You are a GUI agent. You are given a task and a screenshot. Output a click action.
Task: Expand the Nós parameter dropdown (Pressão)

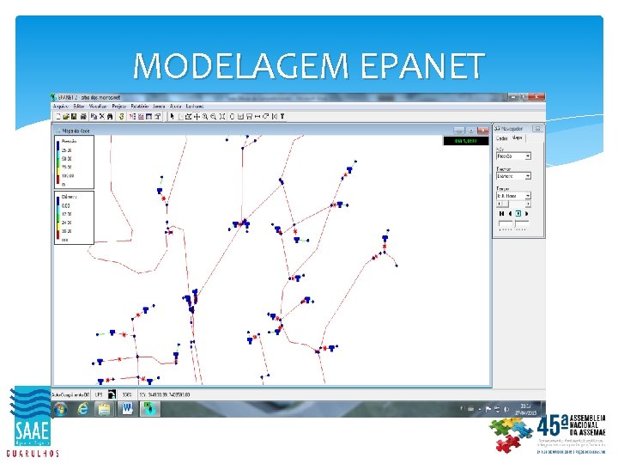click(528, 156)
